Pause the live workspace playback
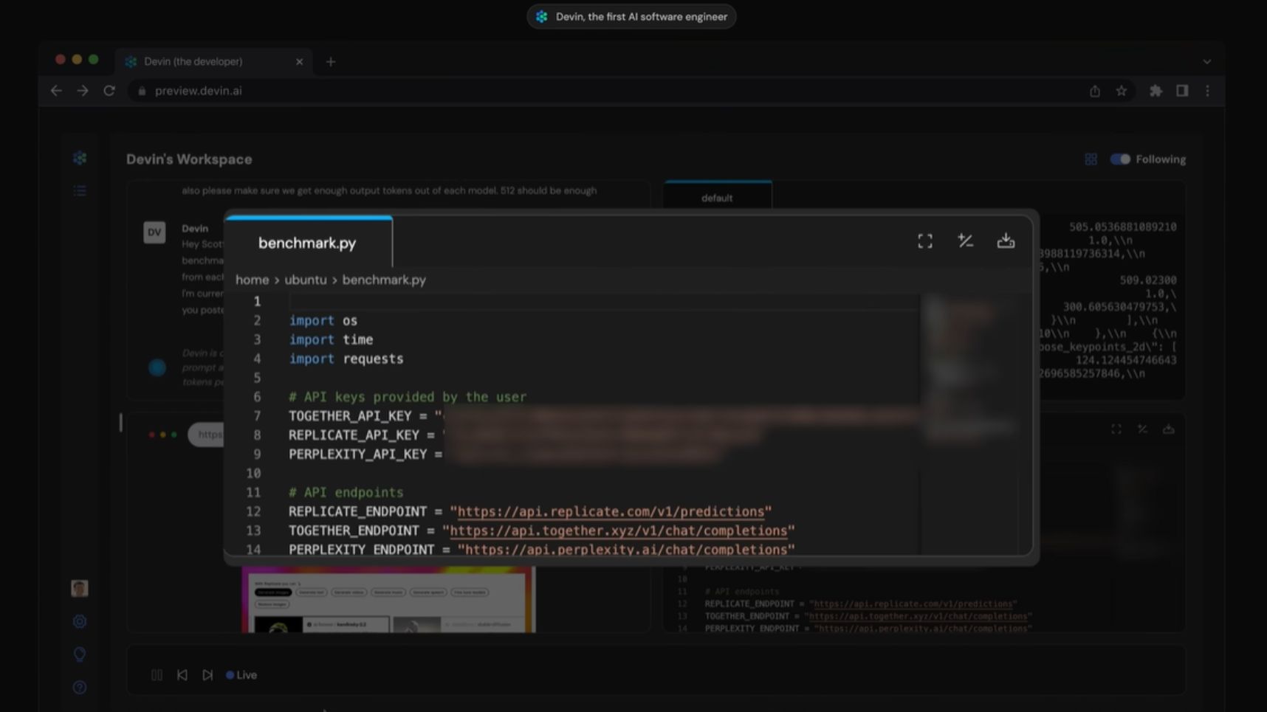1267x712 pixels. (157, 674)
